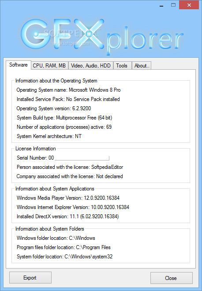This screenshot has height=291, width=202.
Task: Click 'System Kernel architecture: NT'
Action: pyautogui.click(x=49, y=136)
